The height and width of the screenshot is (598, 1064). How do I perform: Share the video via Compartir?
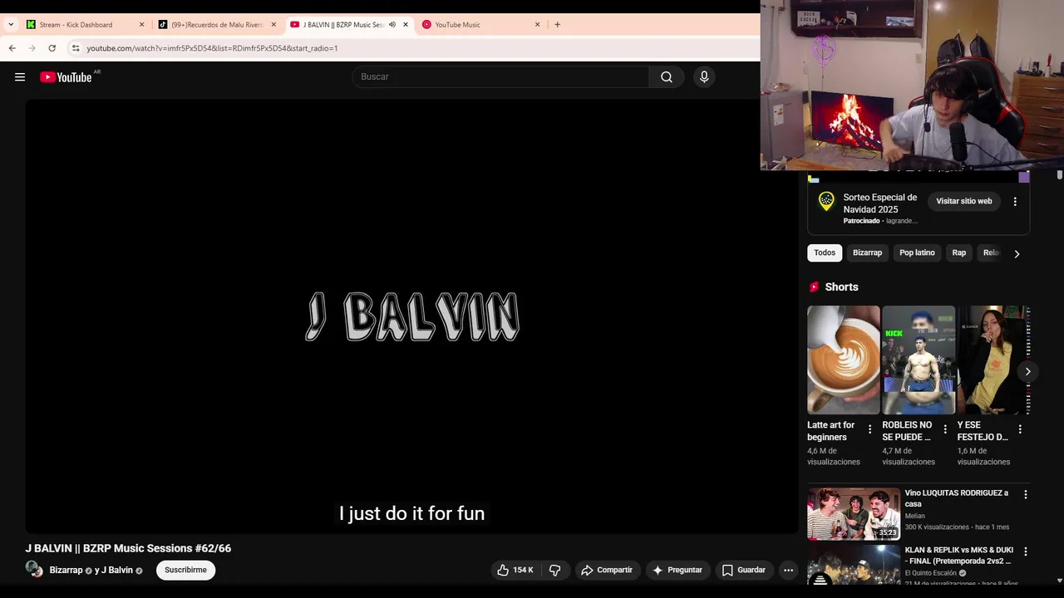[607, 570]
